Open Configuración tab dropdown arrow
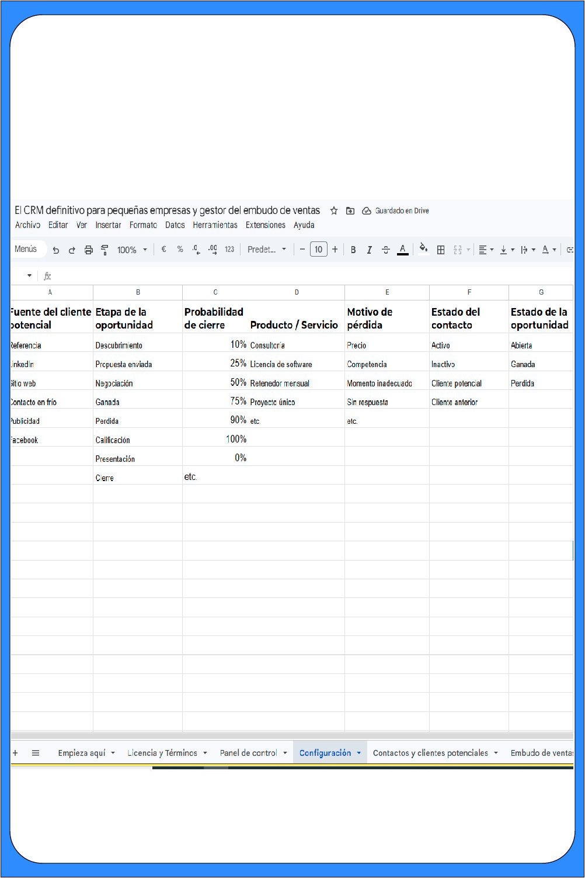Viewport: 585px width, 878px height. (x=358, y=753)
